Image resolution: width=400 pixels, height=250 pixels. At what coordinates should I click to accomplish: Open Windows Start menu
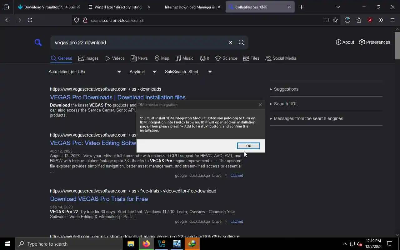[7, 244]
